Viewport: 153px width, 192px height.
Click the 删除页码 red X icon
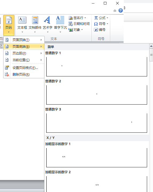[7, 74]
